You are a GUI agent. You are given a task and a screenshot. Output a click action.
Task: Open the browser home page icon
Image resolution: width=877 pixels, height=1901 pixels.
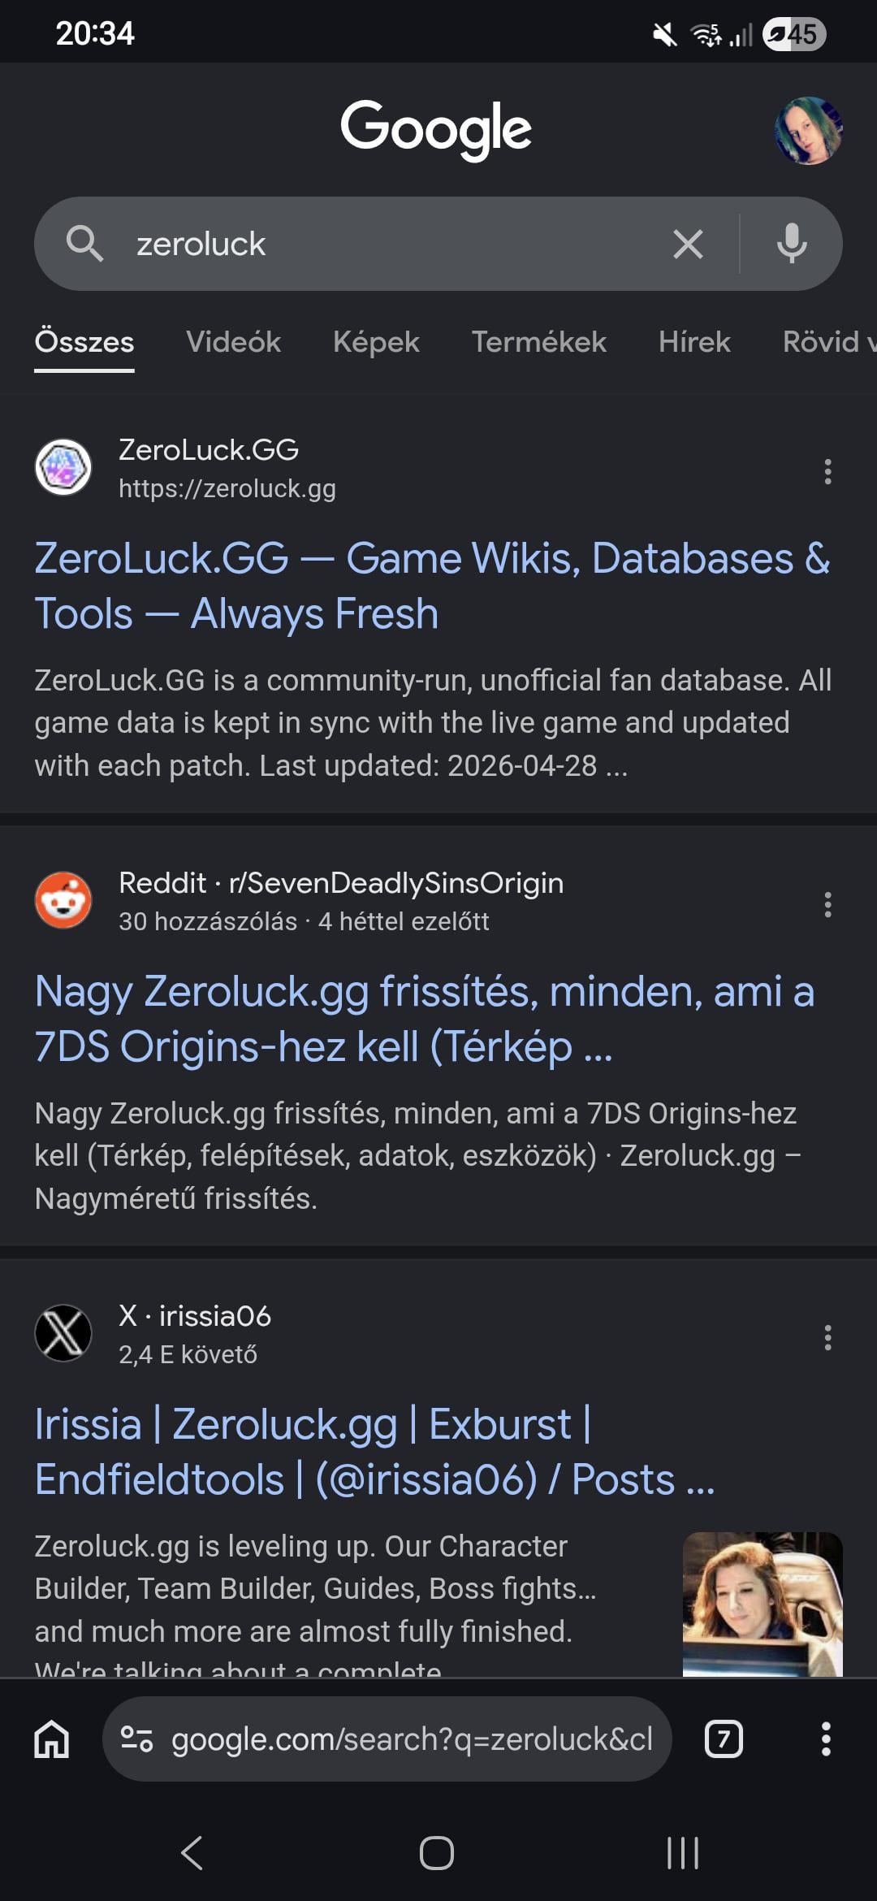pos(52,1739)
